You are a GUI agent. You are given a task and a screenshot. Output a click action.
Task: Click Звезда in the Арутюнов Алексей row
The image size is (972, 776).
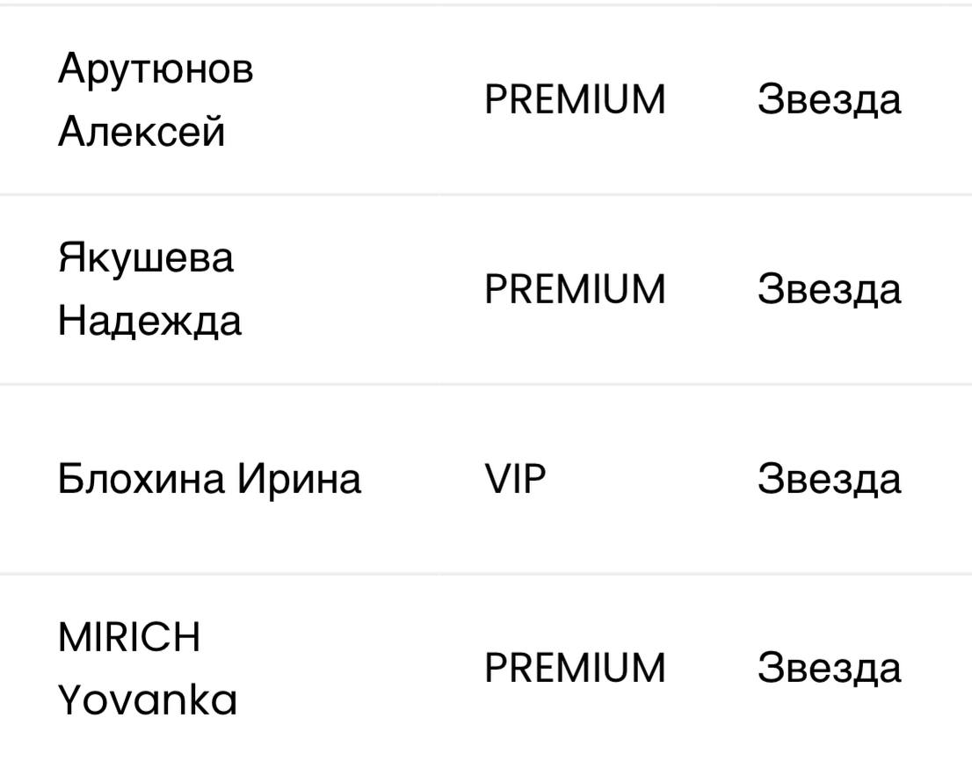(829, 99)
